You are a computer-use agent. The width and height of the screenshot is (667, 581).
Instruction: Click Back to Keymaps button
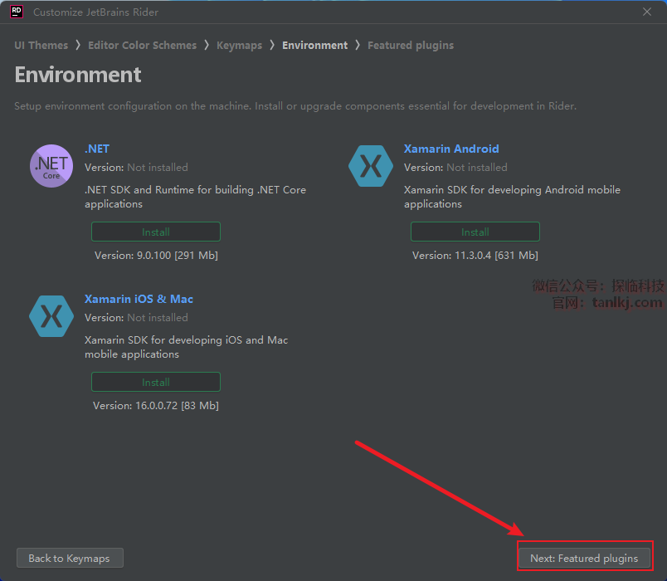[x=70, y=558]
